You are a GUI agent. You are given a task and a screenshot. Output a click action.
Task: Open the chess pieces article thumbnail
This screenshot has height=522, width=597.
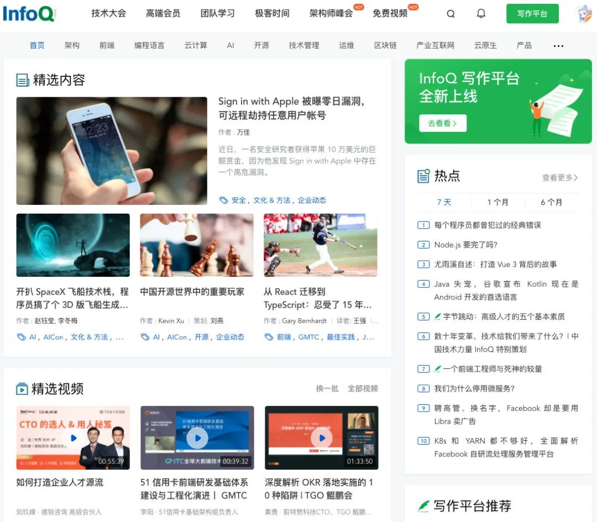tap(196, 245)
